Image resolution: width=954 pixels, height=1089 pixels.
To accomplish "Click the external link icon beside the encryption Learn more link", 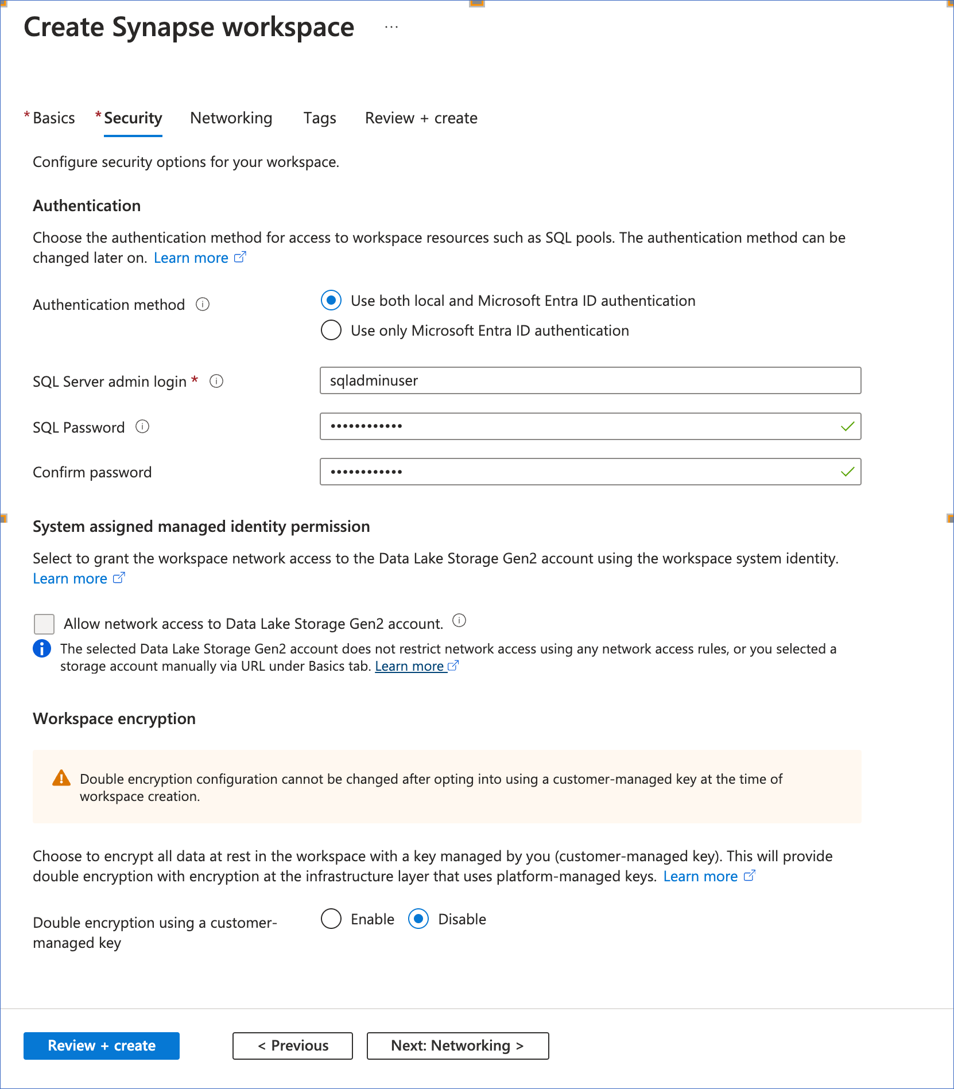I will [x=749, y=876].
